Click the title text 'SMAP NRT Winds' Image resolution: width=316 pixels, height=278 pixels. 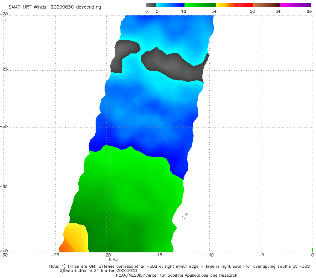pyautogui.click(x=27, y=7)
